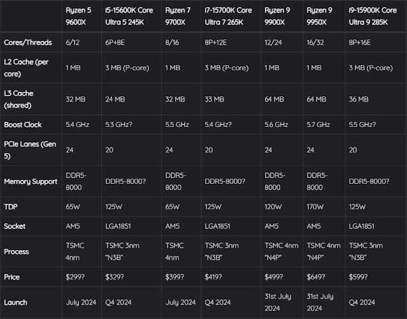Click the TSMC 4nm "N4P" cell for Ryzen 9 9900X
The image size is (407, 319).
[282, 251]
